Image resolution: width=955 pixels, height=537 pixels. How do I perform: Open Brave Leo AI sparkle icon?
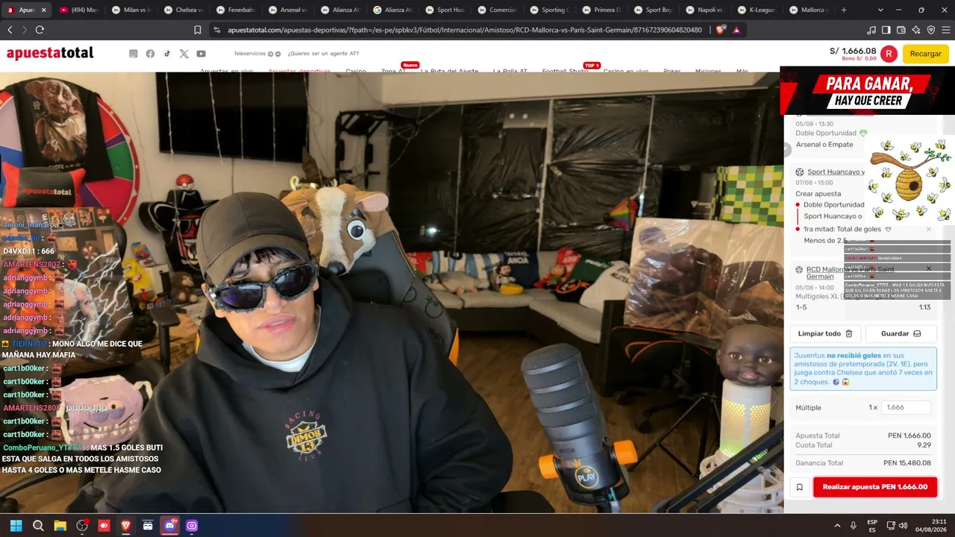[x=916, y=30]
